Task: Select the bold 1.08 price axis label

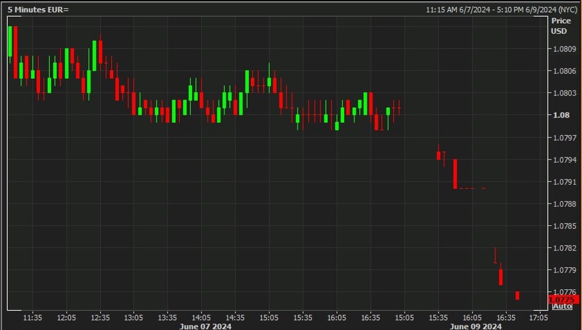Action: point(561,116)
